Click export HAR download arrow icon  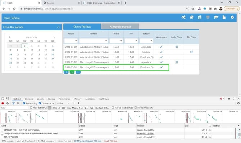pos(78,103)
